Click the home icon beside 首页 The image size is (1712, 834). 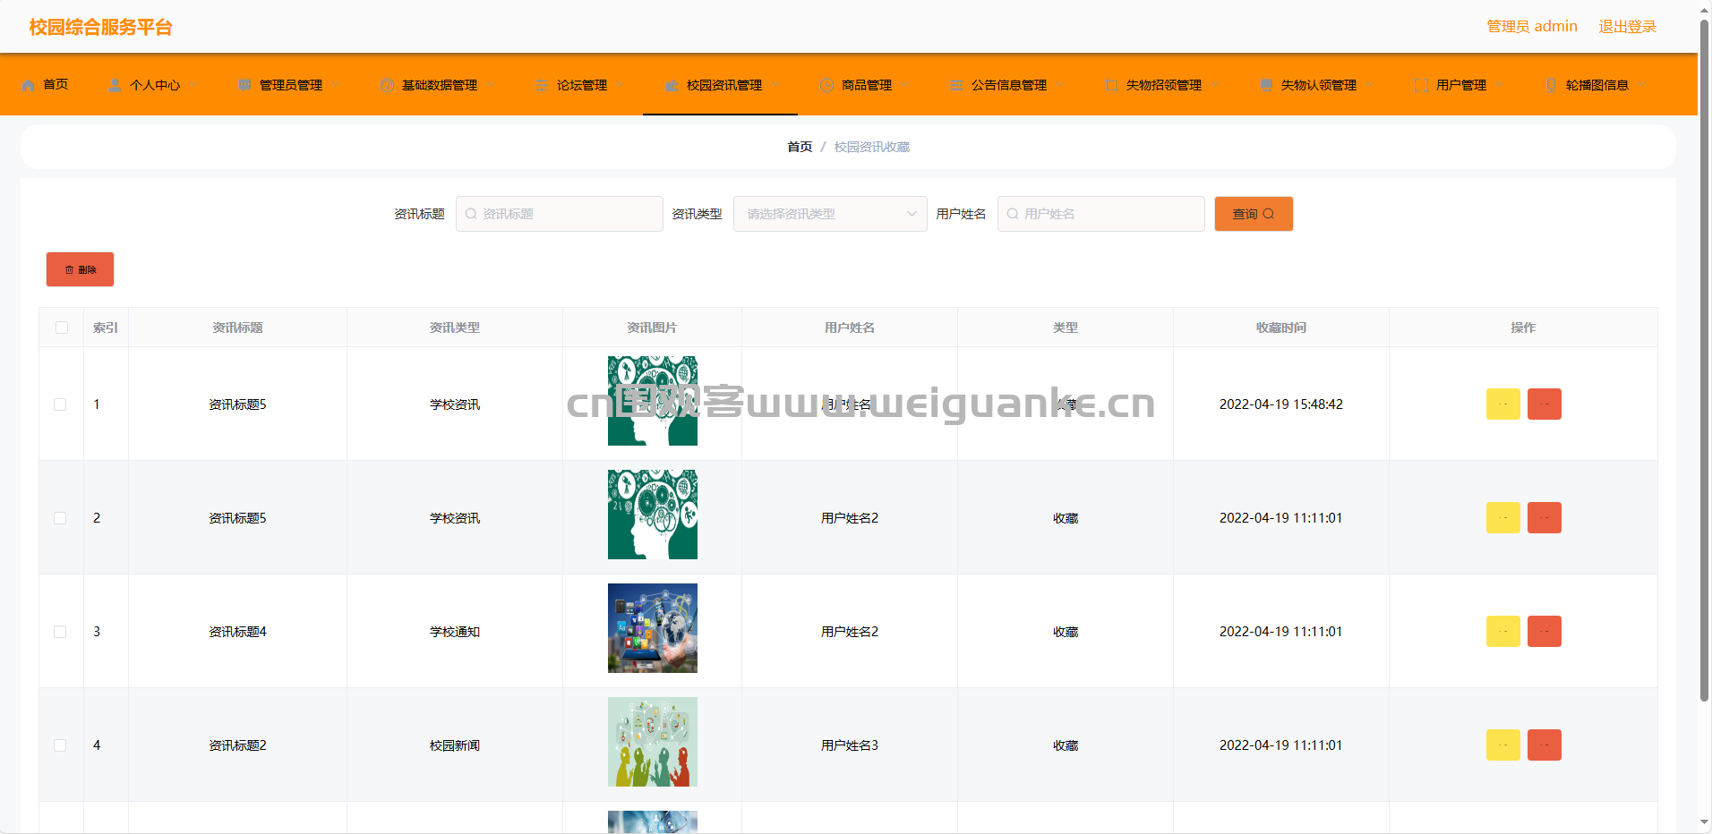28,85
